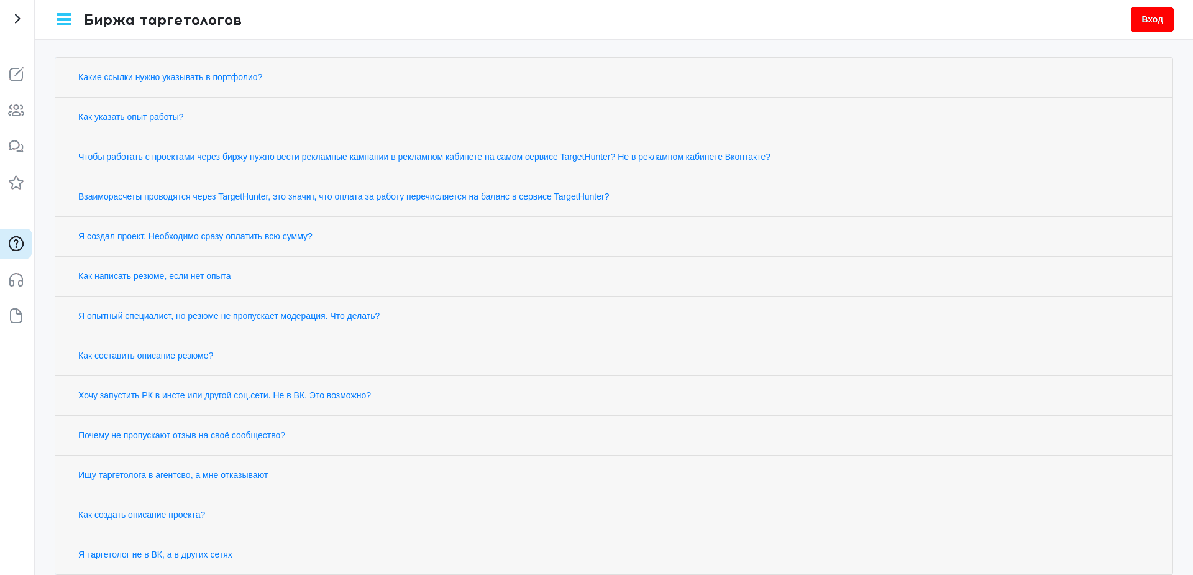1193x575 pixels.
Task: Expand 'Как указать опыт работы?' question
Action: 131,117
